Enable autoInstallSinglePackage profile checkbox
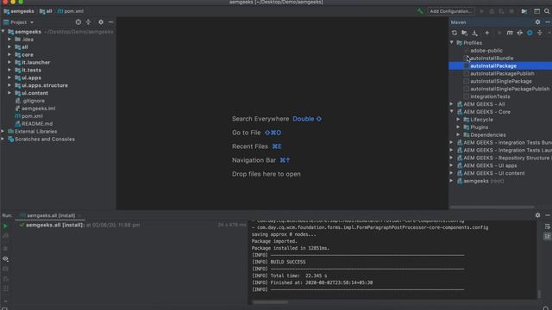Viewport: 552px width, 310px height. (x=466, y=82)
